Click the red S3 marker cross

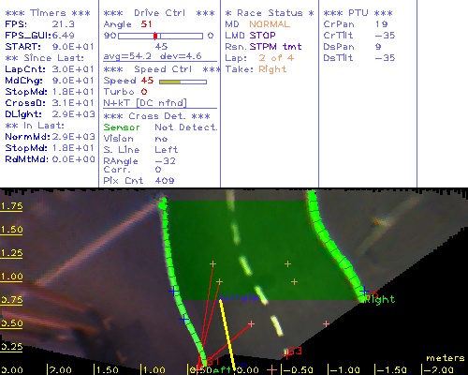coord(286,354)
